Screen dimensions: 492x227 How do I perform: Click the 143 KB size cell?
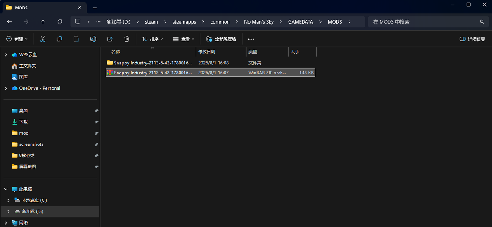307,73
